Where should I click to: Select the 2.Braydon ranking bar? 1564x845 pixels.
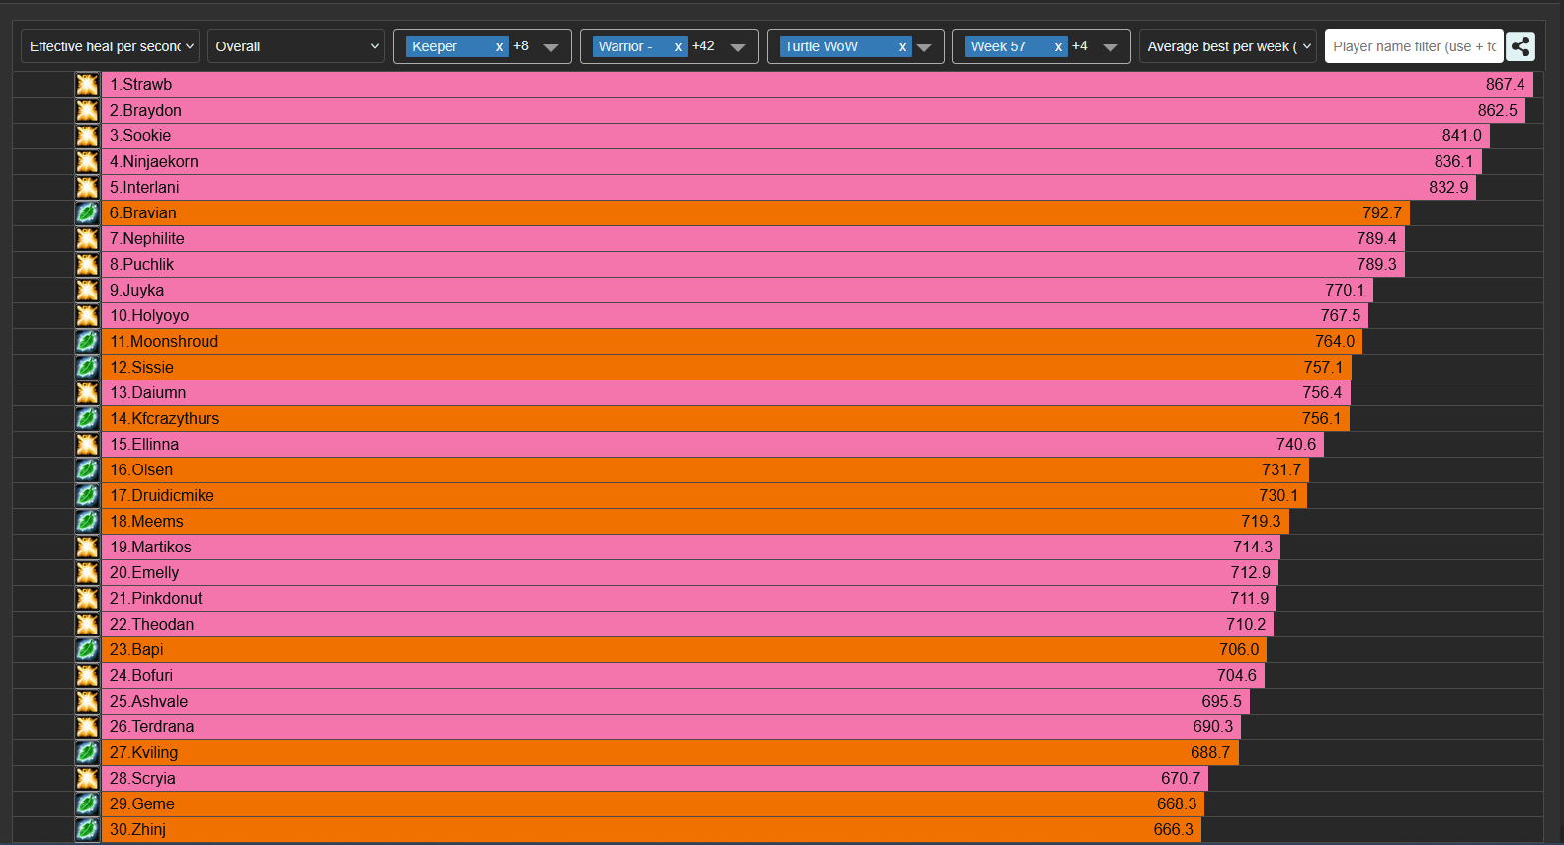pyautogui.click(x=813, y=111)
